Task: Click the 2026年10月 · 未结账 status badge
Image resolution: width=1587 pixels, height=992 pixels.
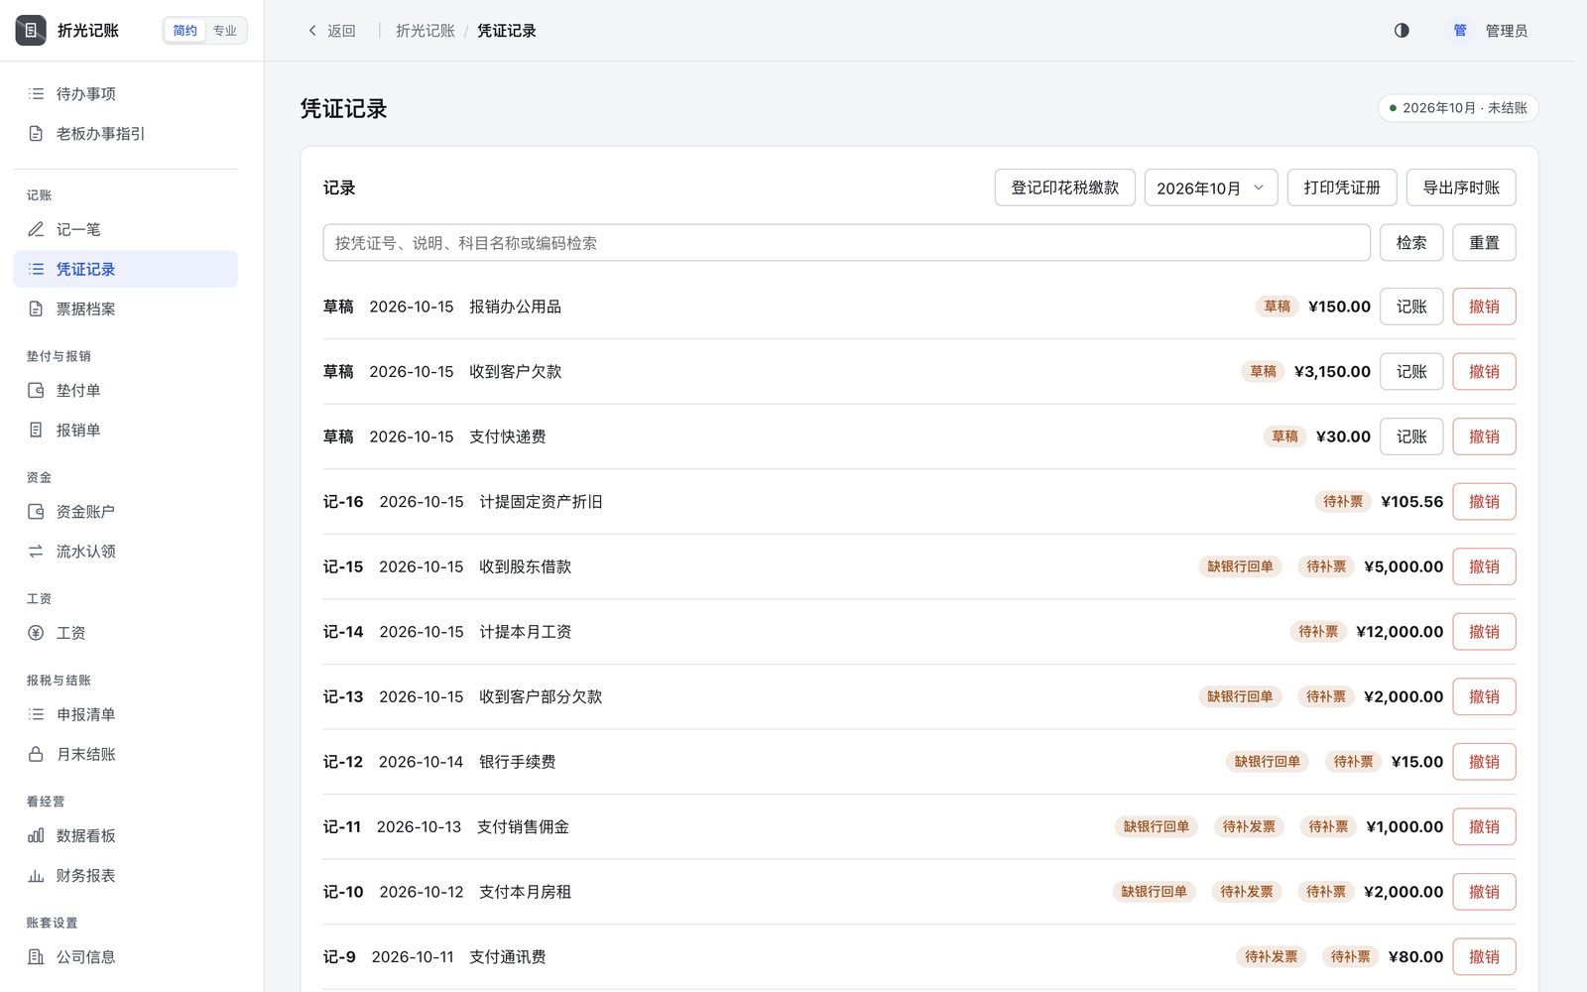Action: coord(1458,108)
